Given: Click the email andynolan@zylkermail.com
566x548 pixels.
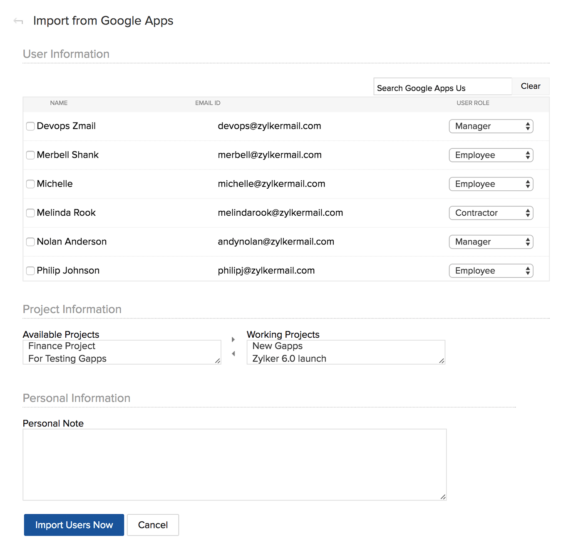Looking at the screenshot, I should 276,242.
